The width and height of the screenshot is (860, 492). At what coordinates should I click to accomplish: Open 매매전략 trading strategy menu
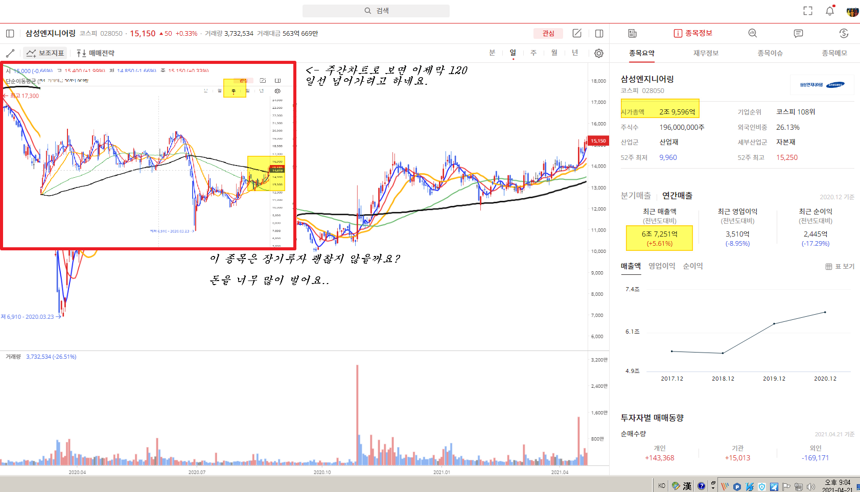pos(96,53)
